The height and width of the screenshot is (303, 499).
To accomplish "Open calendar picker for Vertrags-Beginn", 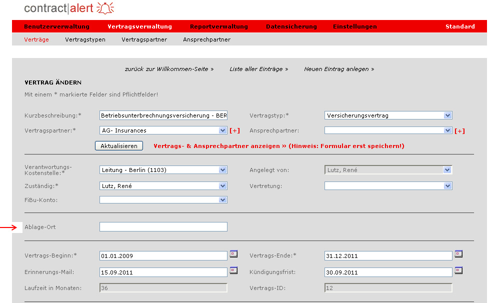I will [233, 254].
